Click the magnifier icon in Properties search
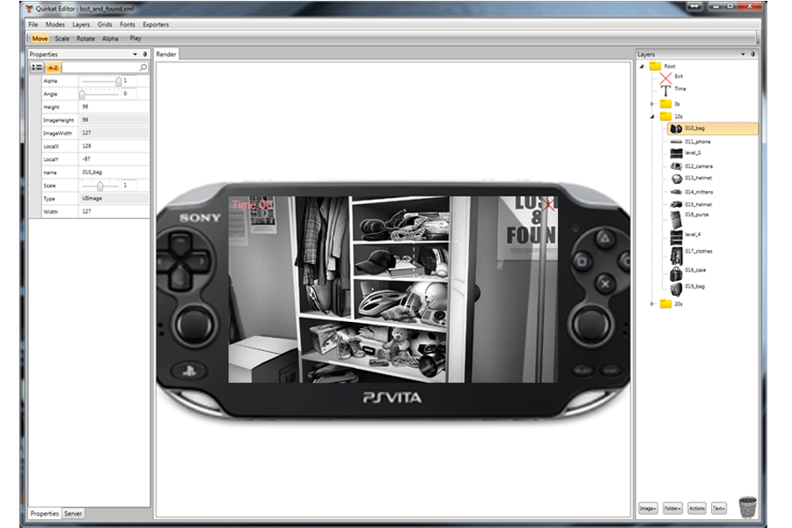The height and width of the screenshot is (528, 792). (143, 67)
